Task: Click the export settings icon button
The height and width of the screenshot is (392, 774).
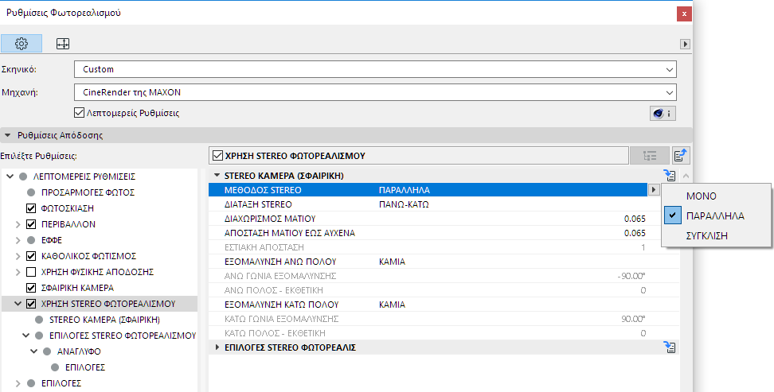Action: (x=681, y=156)
